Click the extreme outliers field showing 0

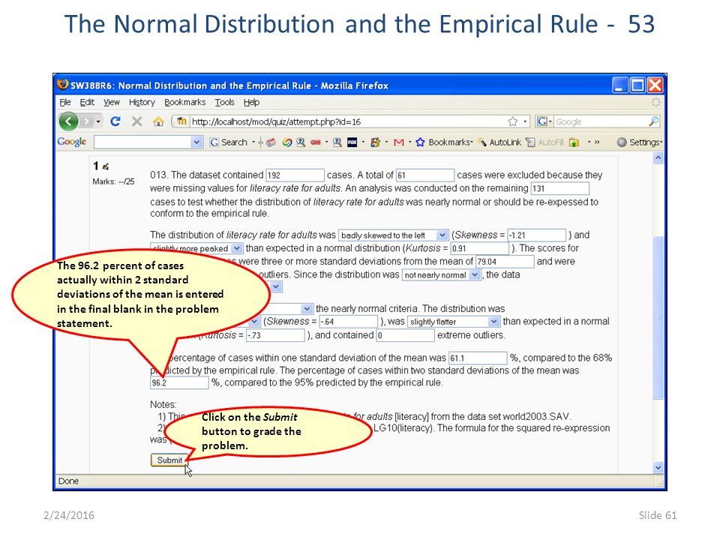pyautogui.click(x=406, y=335)
